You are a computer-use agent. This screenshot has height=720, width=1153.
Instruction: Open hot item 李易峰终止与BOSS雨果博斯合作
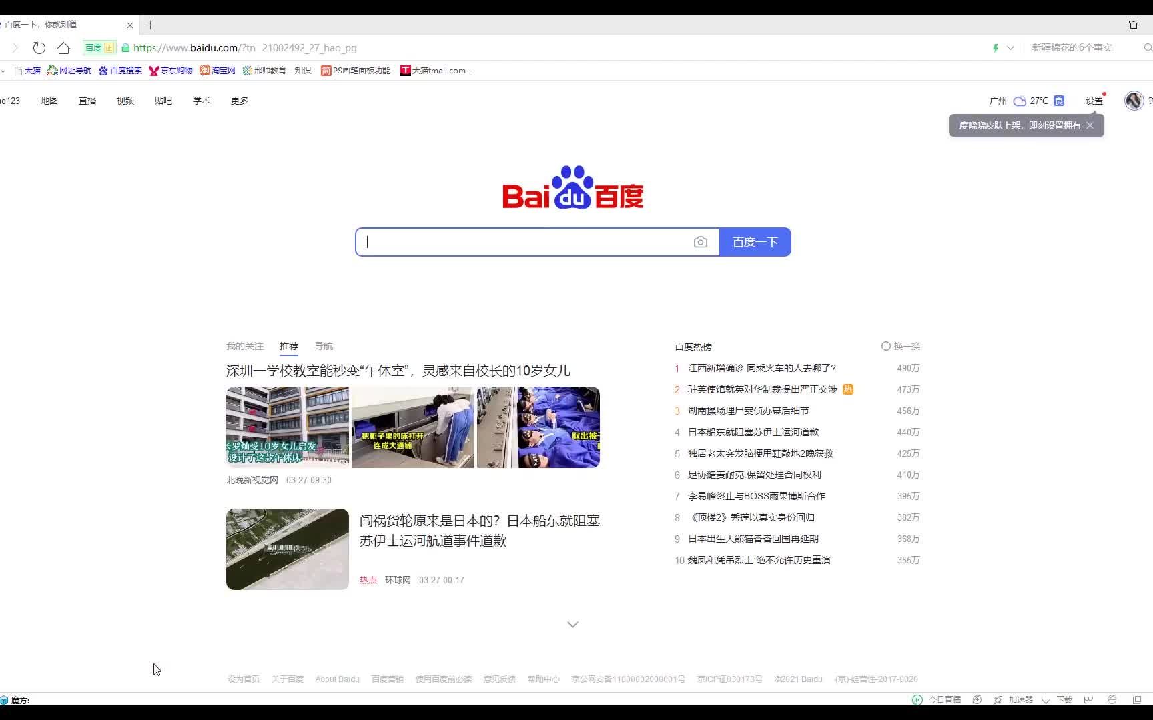(757, 496)
